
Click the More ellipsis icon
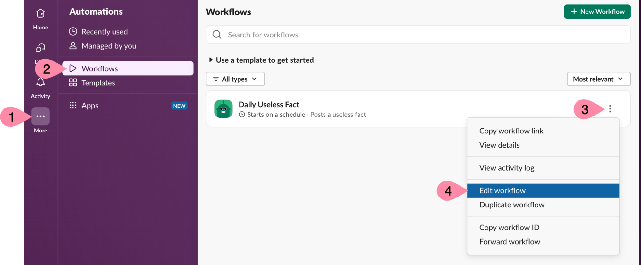click(40, 116)
